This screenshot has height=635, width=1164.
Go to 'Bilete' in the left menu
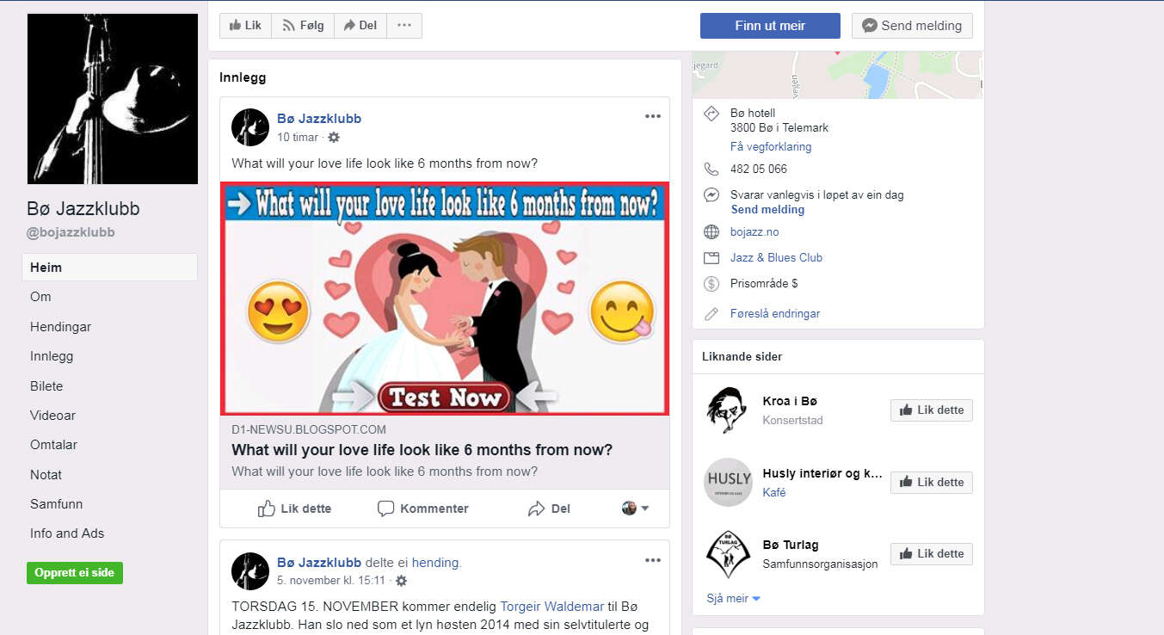click(46, 386)
